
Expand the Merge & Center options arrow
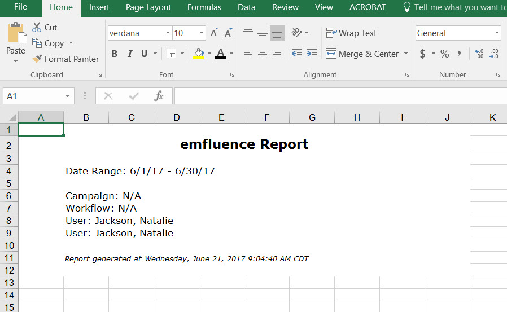coord(406,54)
